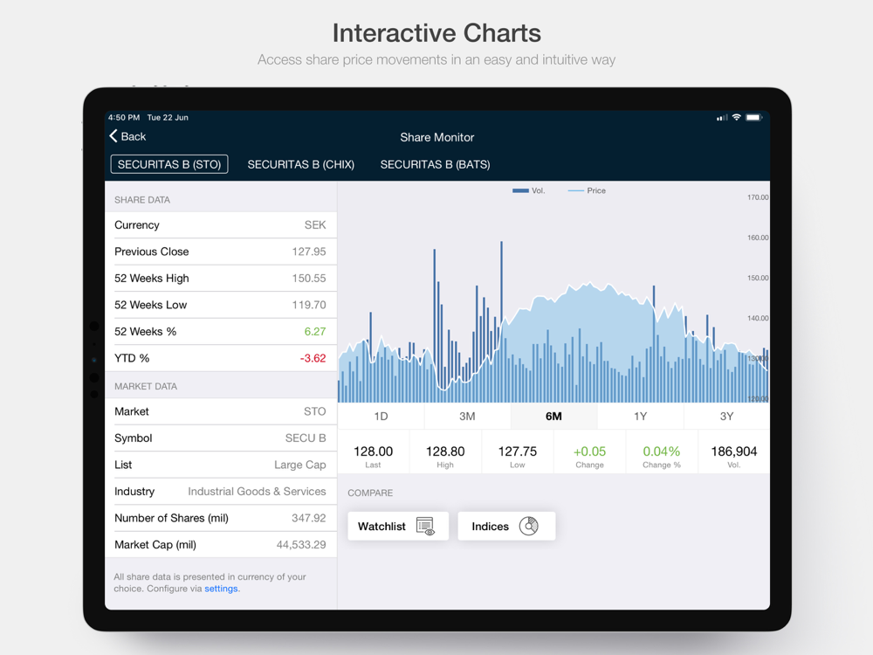
Task: Click List value Large Cap
Action: pos(299,465)
